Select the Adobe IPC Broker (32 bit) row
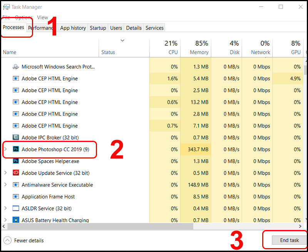The height and width of the screenshot is (252, 308). (x=152, y=138)
